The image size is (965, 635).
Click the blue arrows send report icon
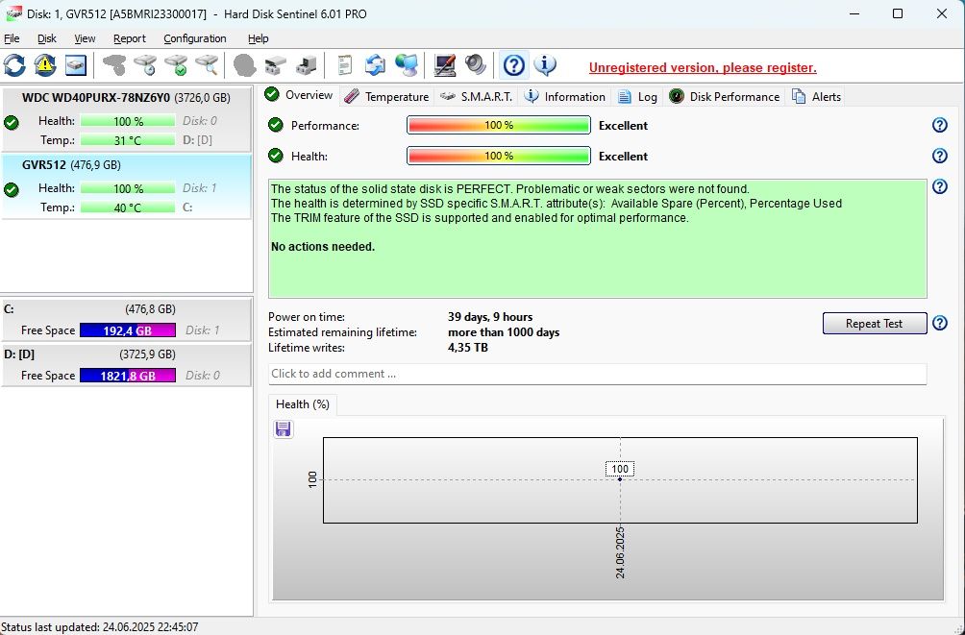point(375,64)
